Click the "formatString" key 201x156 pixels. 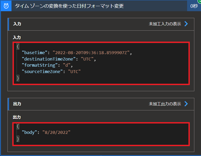[x=40, y=65]
